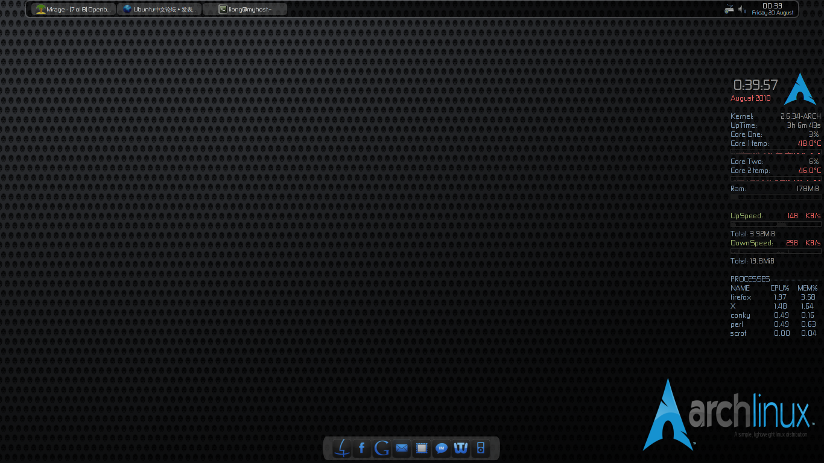Click the MEM% column header

coord(807,288)
